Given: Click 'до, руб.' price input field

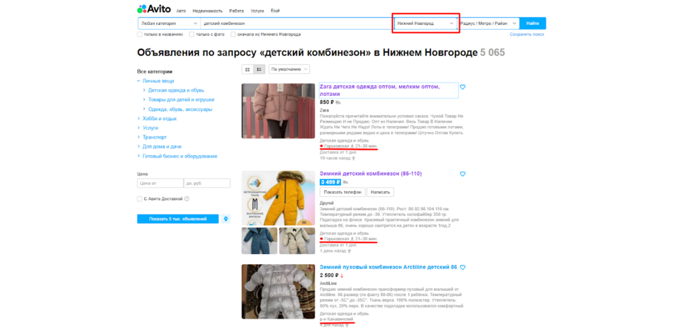Looking at the screenshot, I should [207, 183].
